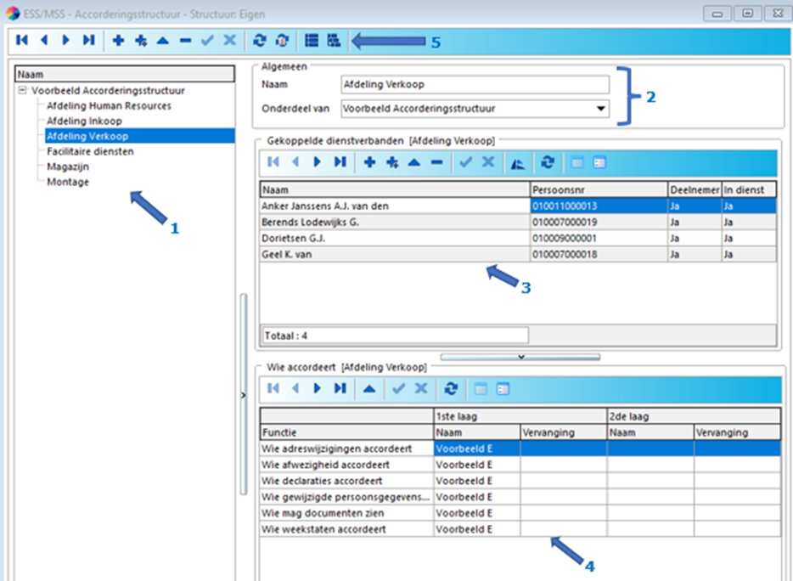Open the Onderdeel van dropdown
Screen dimensions: 793x581
point(601,109)
